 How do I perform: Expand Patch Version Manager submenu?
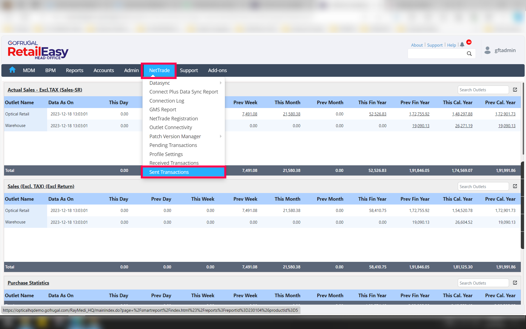221,136
